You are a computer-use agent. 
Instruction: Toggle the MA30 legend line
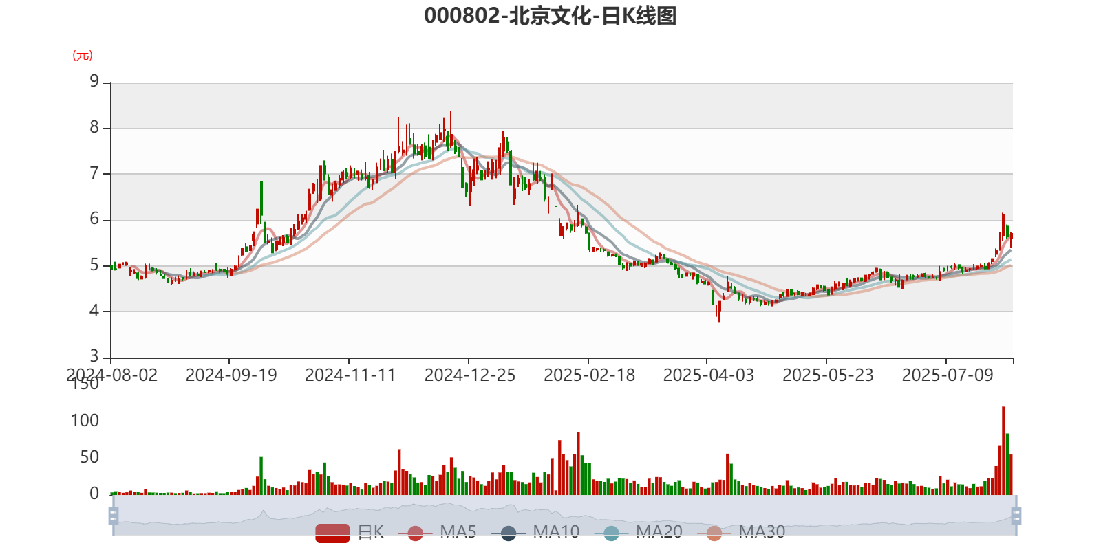[741, 532]
